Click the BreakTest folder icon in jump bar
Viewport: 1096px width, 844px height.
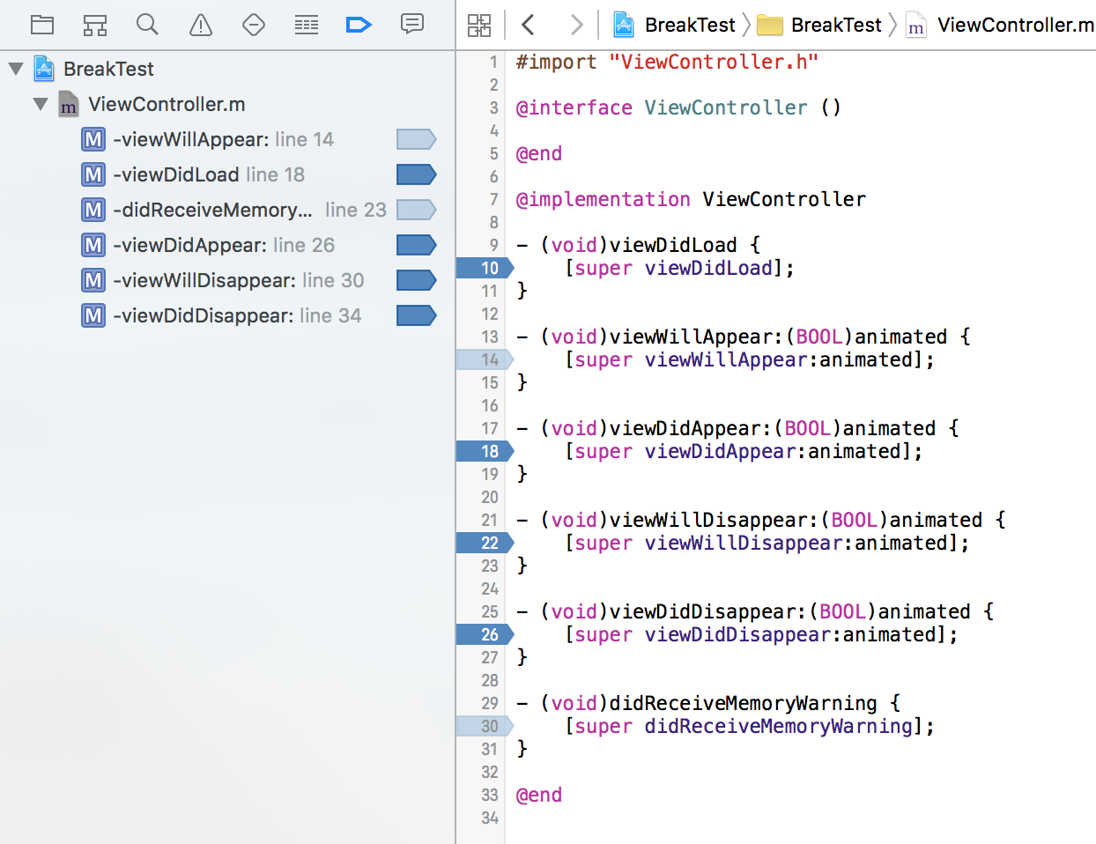[x=770, y=25]
